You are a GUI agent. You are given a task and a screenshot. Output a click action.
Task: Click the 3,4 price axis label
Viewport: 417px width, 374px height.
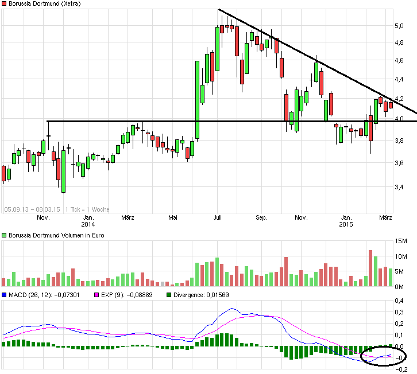398,186
